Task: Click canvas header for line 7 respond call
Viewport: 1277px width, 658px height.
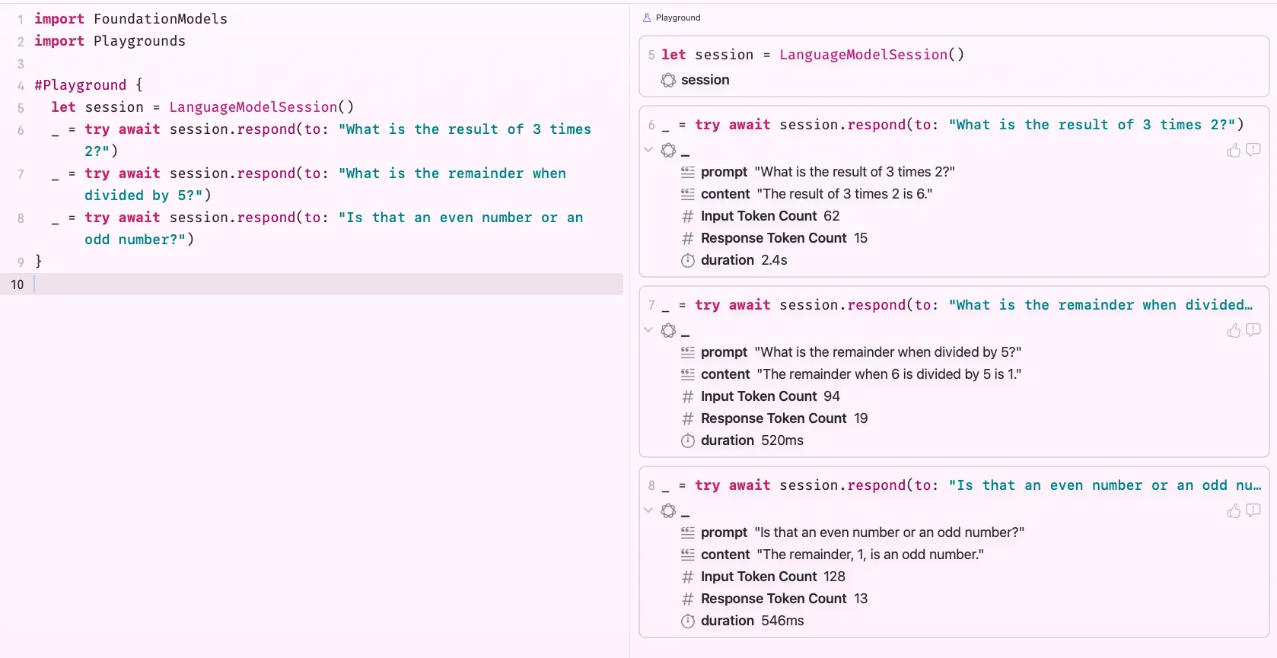Action: pyautogui.click(x=957, y=305)
